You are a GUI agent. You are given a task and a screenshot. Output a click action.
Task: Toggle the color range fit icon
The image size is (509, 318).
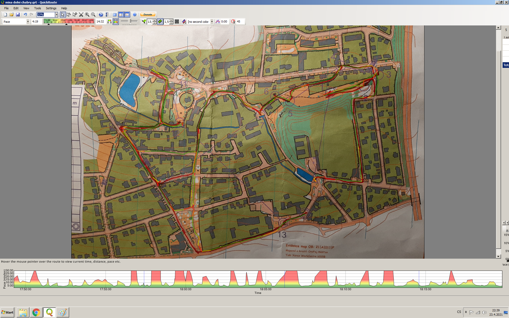[116, 22]
